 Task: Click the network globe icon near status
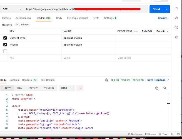106,80
